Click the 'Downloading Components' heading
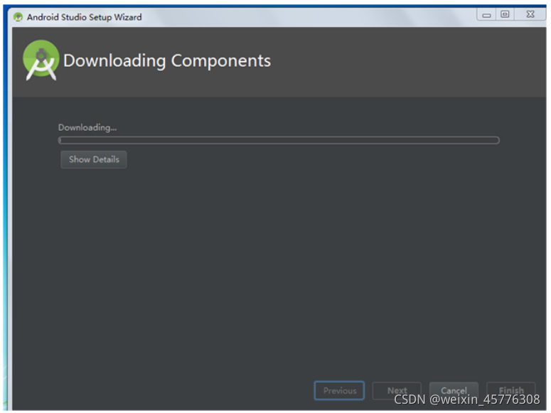 click(167, 61)
